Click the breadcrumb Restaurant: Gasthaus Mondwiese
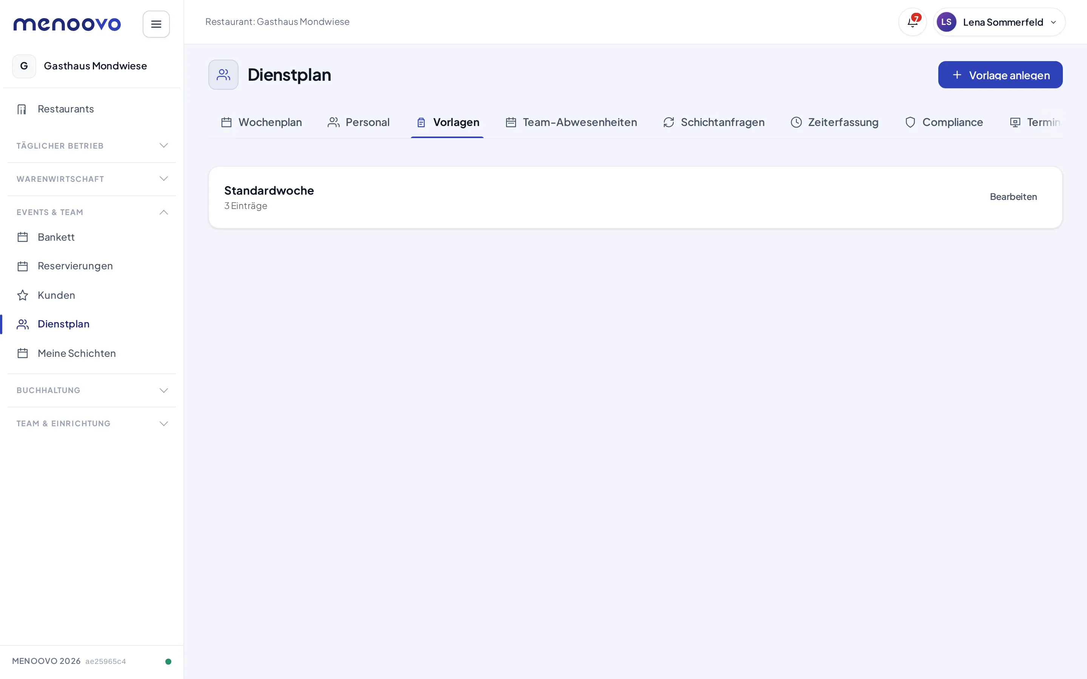Viewport: 1087px width, 679px height. (x=277, y=22)
